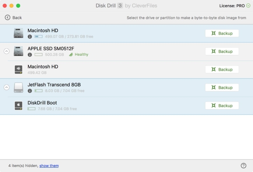Backup the top Macintosh HD volume

pos(222,33)
